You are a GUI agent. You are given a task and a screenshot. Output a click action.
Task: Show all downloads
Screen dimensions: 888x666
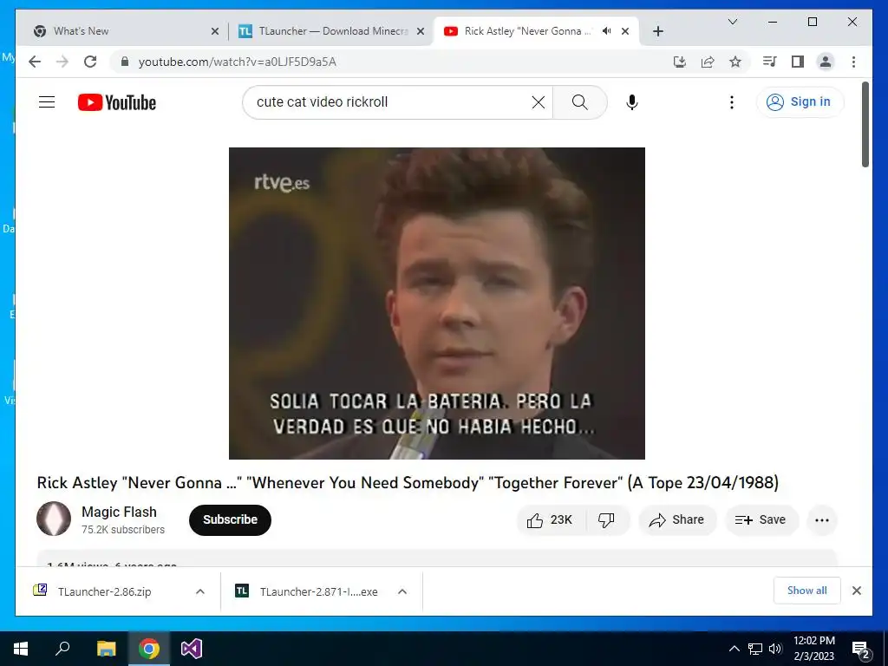[x=807, y=591]
